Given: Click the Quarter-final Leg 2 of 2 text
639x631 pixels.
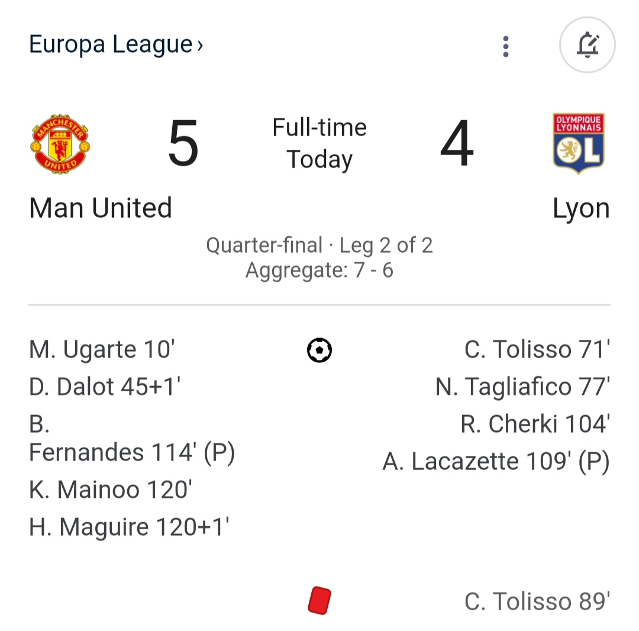Looking at the screenshot, I should pyautogui.click(x=319, y=245).
